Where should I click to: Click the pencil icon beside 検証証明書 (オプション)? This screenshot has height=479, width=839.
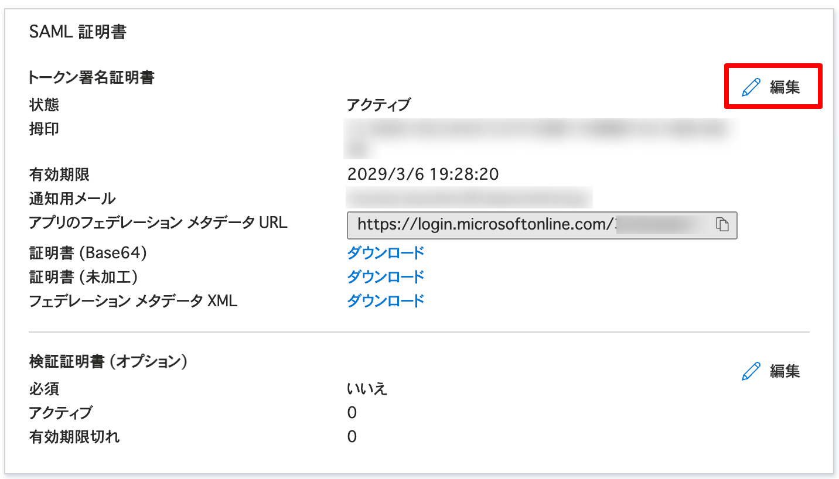click(x=752, y=371)
